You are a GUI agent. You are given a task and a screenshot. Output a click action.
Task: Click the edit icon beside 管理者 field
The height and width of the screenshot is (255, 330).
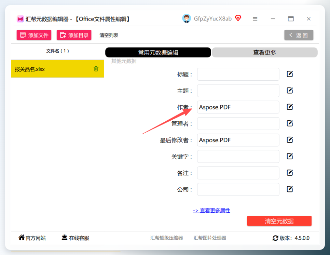tap(290, 123)
